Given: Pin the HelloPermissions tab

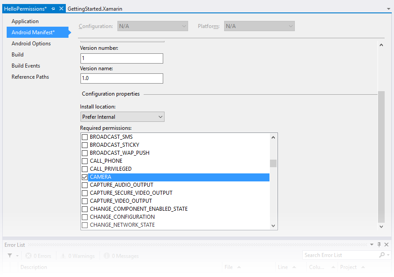Looking at the screenshot, I should point(53,9).
